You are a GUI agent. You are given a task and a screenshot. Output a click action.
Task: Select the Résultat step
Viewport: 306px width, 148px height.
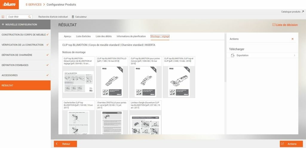tap(25, 85)
